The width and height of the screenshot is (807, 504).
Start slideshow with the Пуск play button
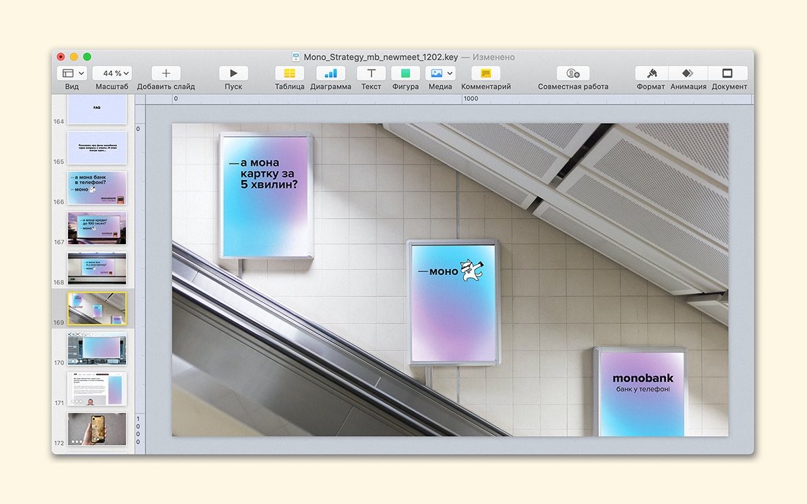233,73
